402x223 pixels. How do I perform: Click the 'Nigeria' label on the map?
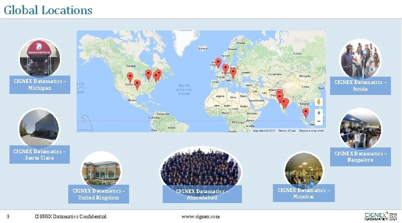[x=225, y=113]
